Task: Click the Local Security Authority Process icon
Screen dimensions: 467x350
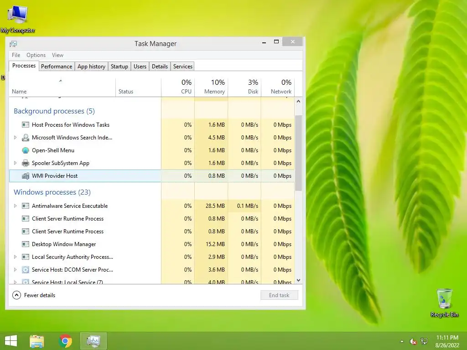Action: pyautogui.click(x=26, y=257)
